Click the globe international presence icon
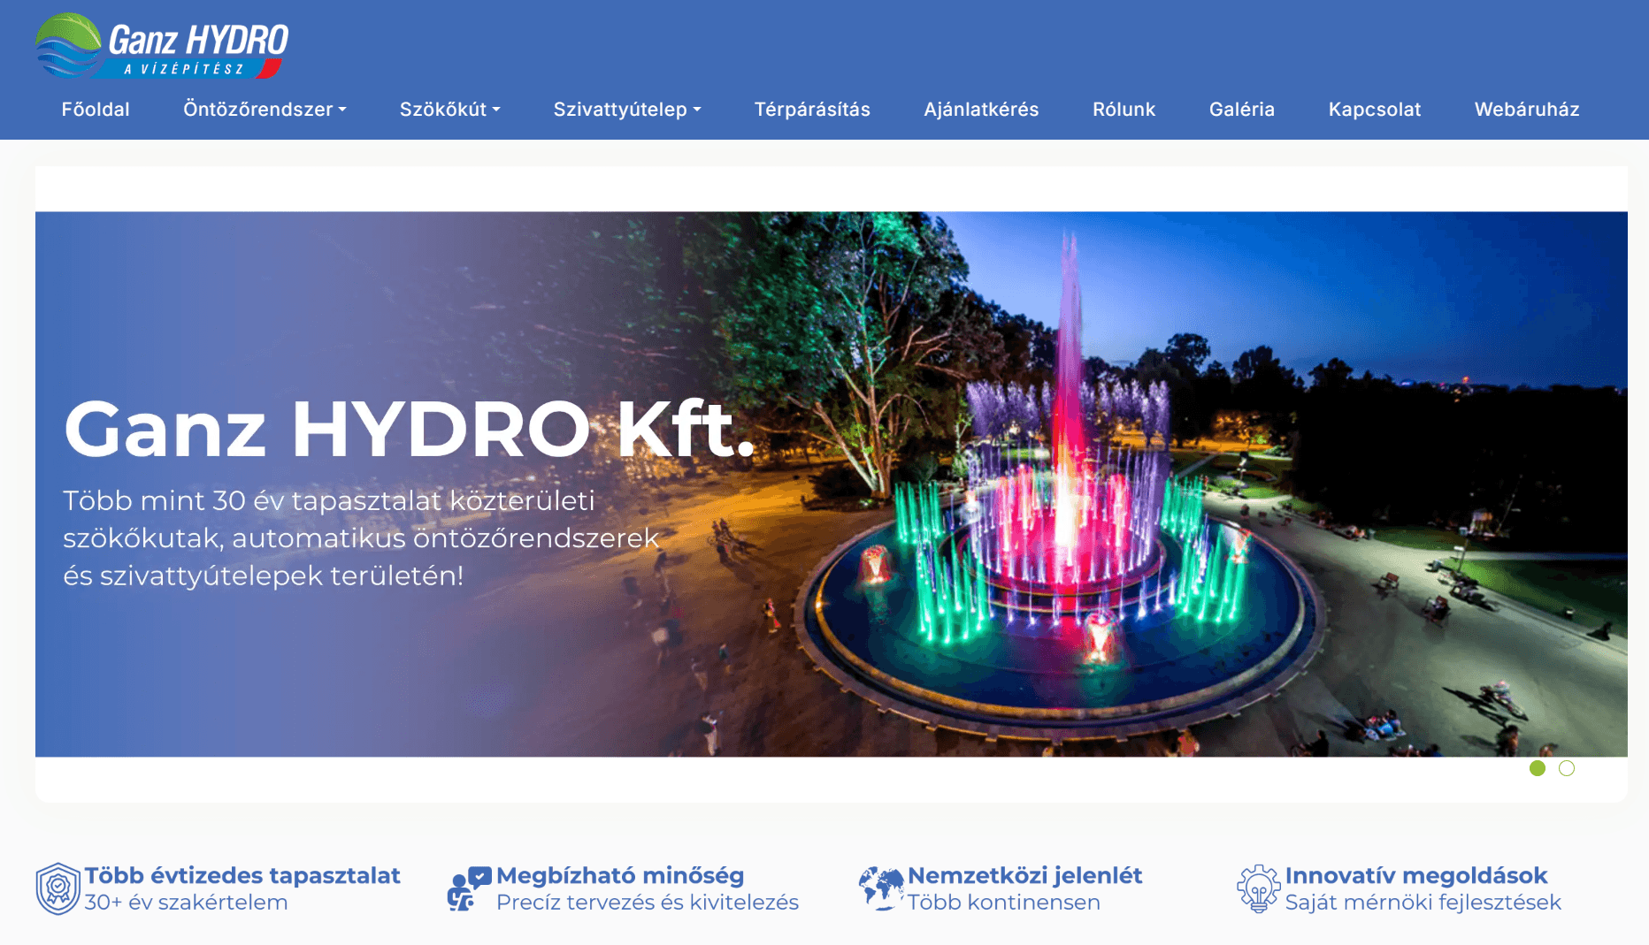This screenshot has height=945, width=1649. 881,888
